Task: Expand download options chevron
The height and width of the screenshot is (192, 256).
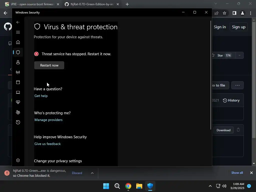Action: (92, 173)
